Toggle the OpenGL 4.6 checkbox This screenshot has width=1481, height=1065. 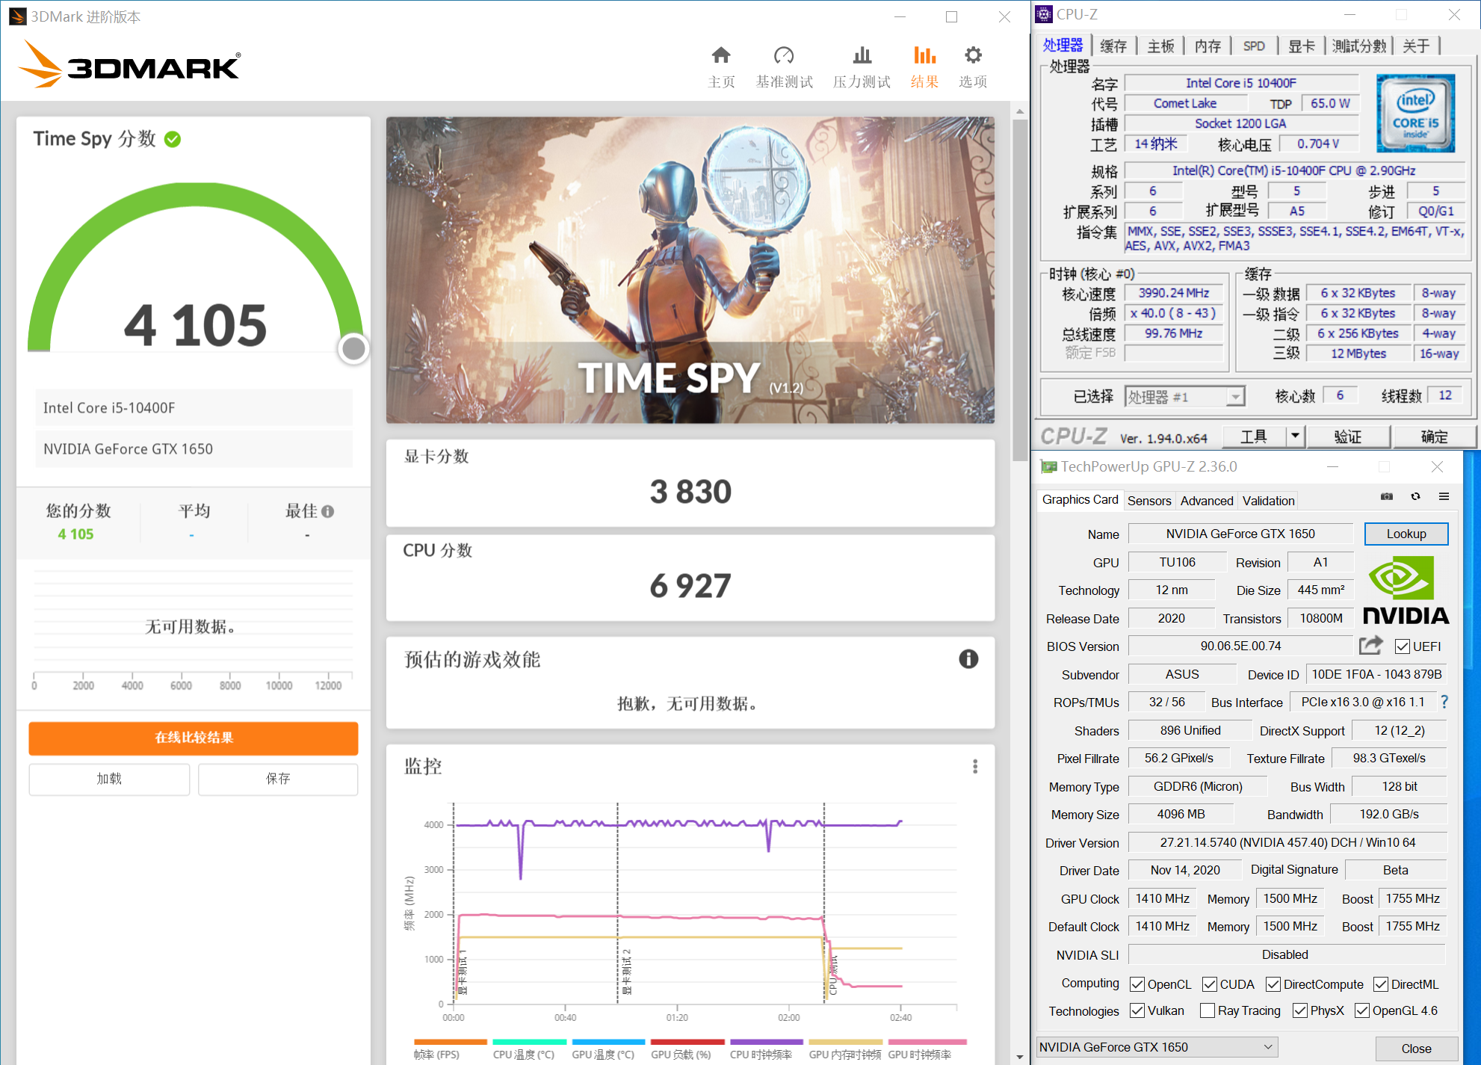[x=1362, y=1010]
